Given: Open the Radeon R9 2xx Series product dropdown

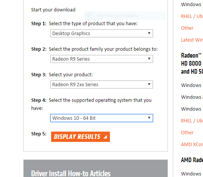Looking at the screenshot, I should [x=101, y=84].
